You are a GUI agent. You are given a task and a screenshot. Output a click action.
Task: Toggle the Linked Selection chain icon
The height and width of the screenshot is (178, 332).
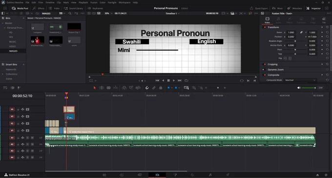[154, 88]
